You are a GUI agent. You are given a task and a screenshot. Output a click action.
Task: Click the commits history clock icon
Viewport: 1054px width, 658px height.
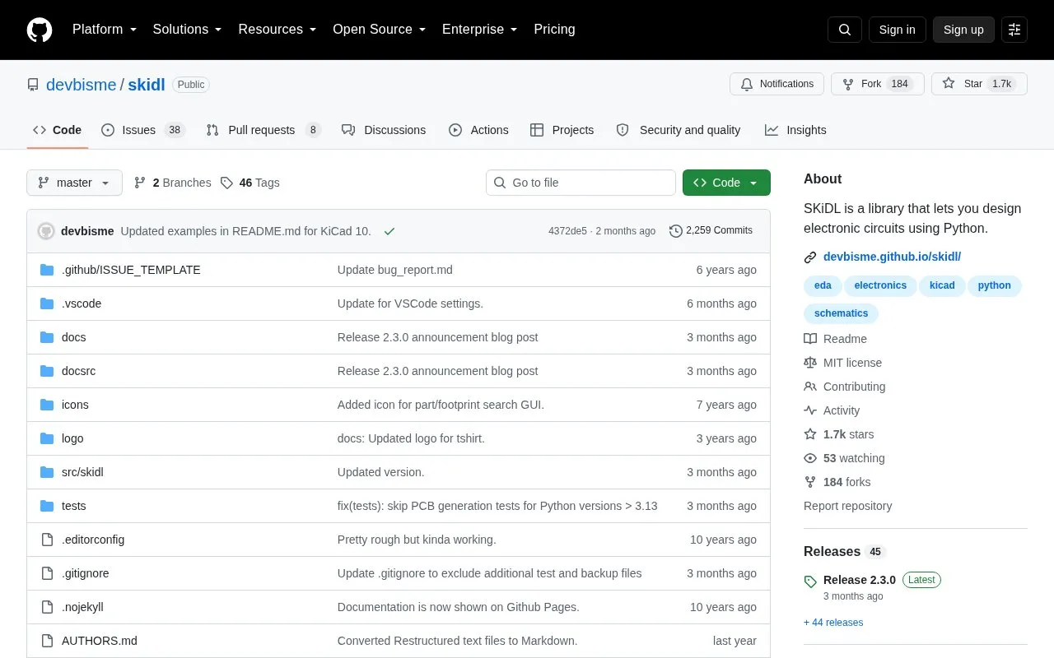tap(676, 231)
